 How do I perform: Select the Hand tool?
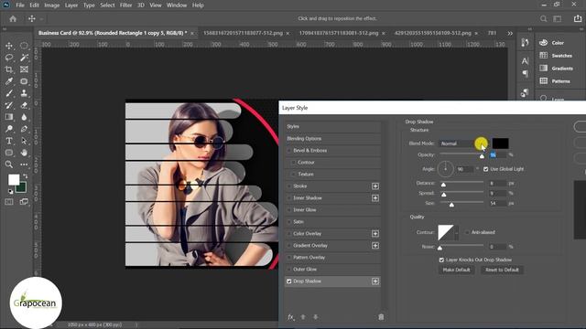click(x=24, y=153)
